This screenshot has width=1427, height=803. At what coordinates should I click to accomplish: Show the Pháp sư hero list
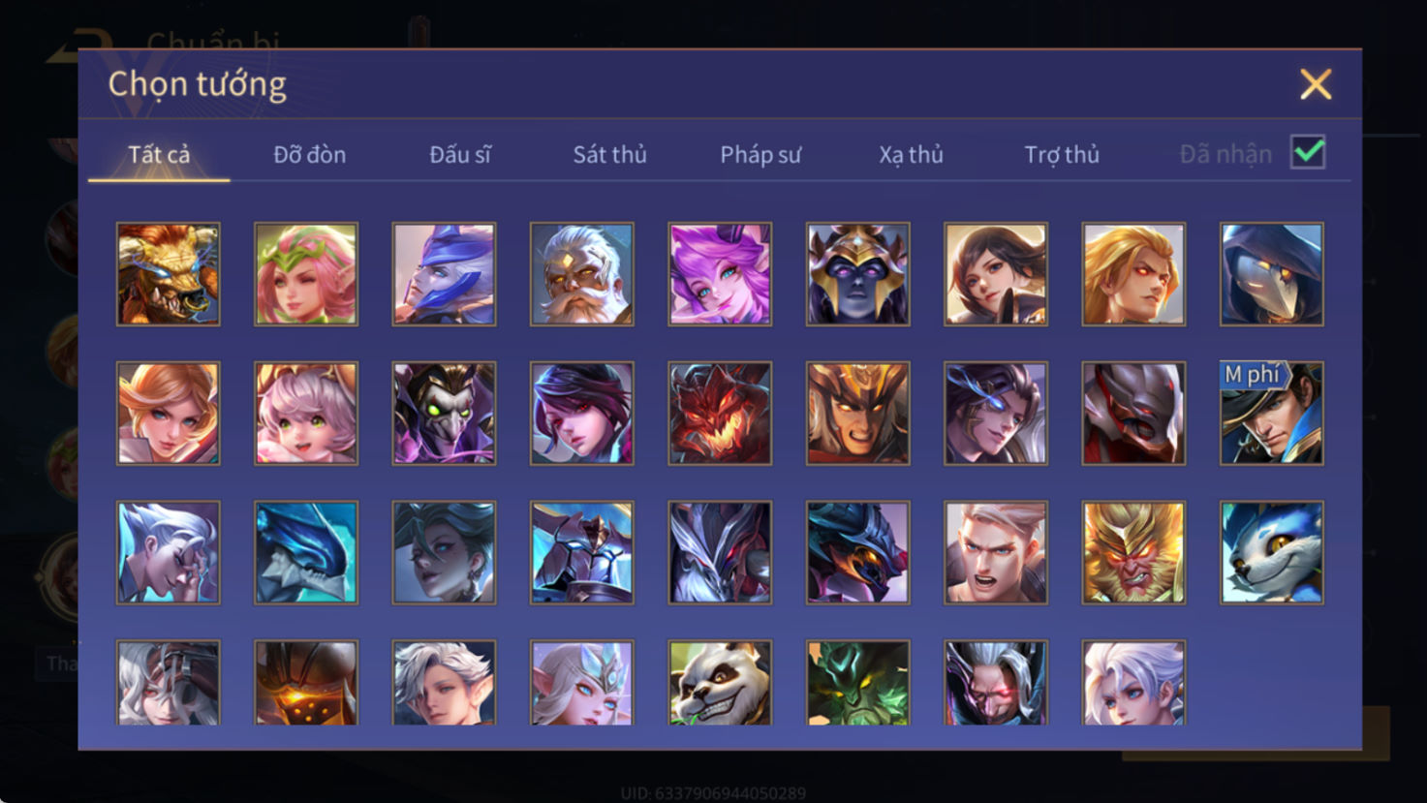760,154
